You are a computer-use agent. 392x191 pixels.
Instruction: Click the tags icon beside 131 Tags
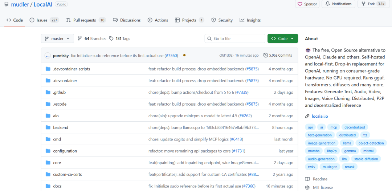(x=111, y=38)
